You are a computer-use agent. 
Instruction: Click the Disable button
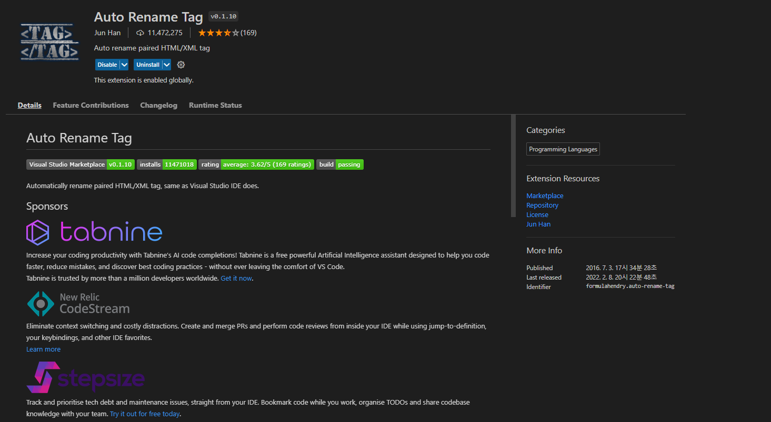107,65
